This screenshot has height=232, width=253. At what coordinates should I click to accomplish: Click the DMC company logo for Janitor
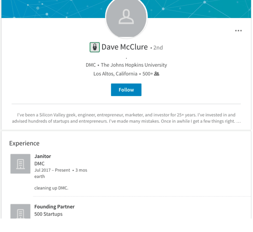pyautogui.click(x=20, y=164)
